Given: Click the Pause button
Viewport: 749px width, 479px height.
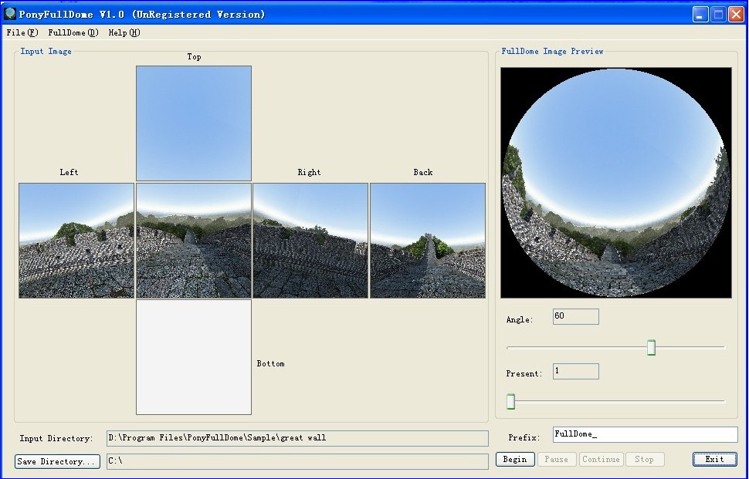Looking at the screenshot, I should 556,459.
